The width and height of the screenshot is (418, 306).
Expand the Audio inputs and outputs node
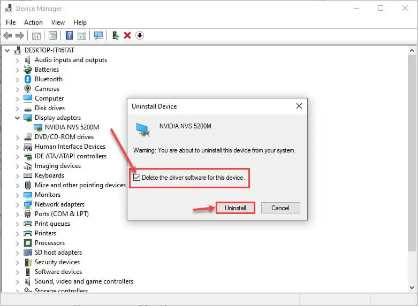pos(17,60)
